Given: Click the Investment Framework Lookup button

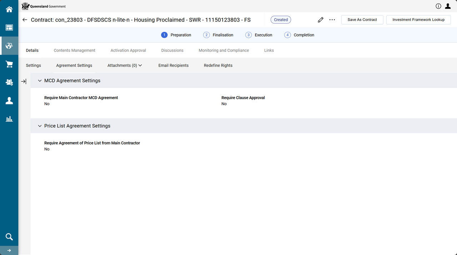Looking at the screenshot, I should point(418,20).
